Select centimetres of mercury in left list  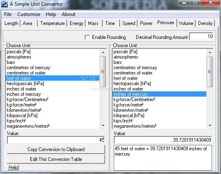click(x=53, y=68)
